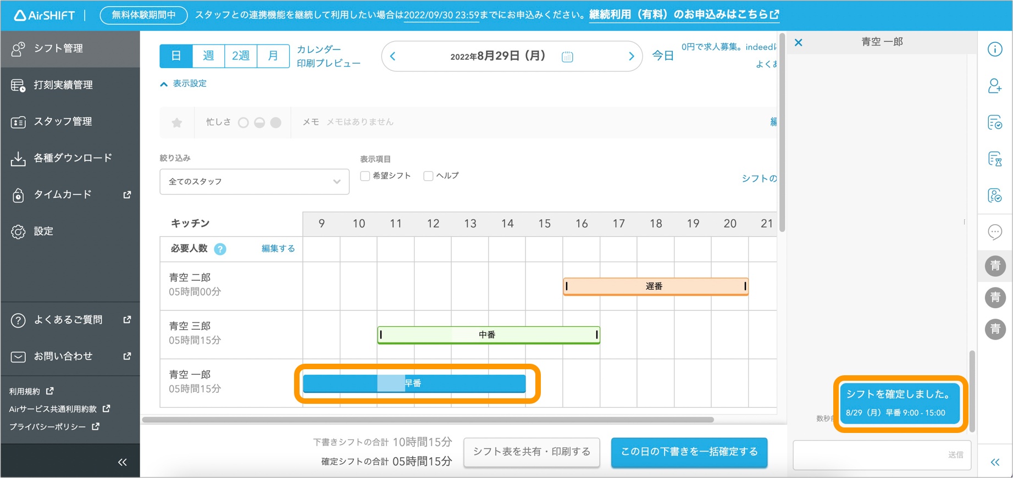Click the info icon in right sidebar
Image resolution: width=1013 pixels, height=478 pixels.
click(995, 49)
